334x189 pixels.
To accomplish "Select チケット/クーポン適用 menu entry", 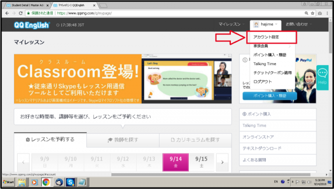I will pyautogui.click(x=272, y=73).
